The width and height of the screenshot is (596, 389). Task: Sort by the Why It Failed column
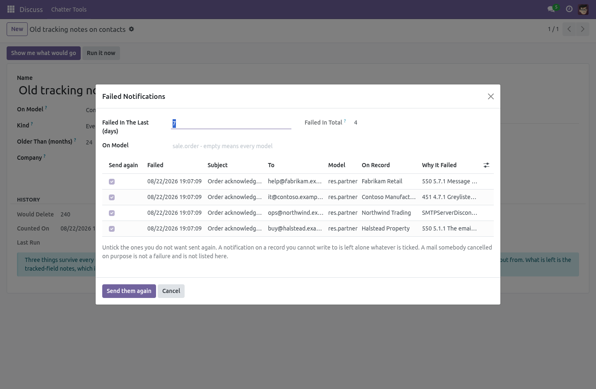(439, 165)
